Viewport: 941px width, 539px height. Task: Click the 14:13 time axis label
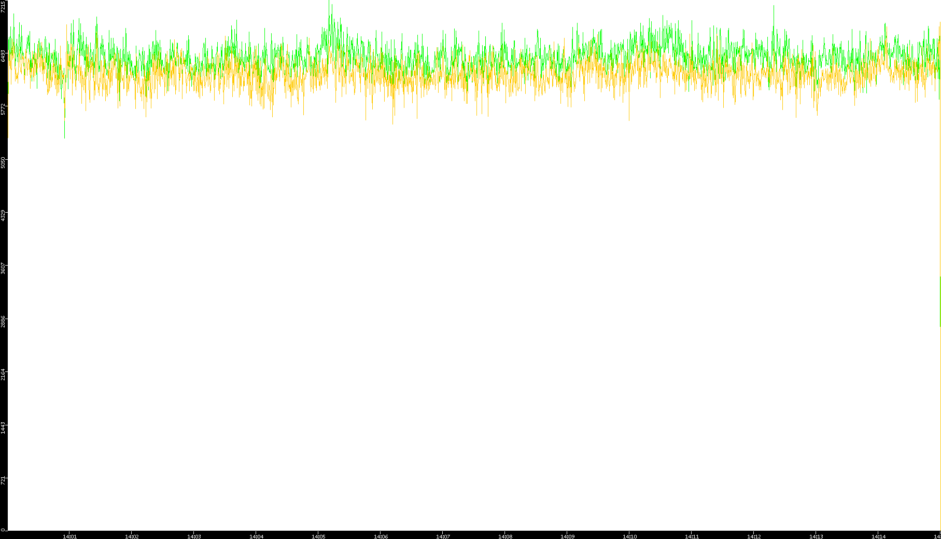click(816, 536)
